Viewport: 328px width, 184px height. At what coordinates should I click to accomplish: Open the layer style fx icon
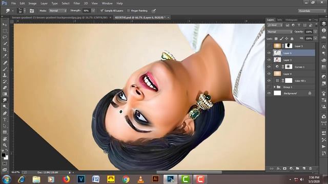click(x=278, y=168)
